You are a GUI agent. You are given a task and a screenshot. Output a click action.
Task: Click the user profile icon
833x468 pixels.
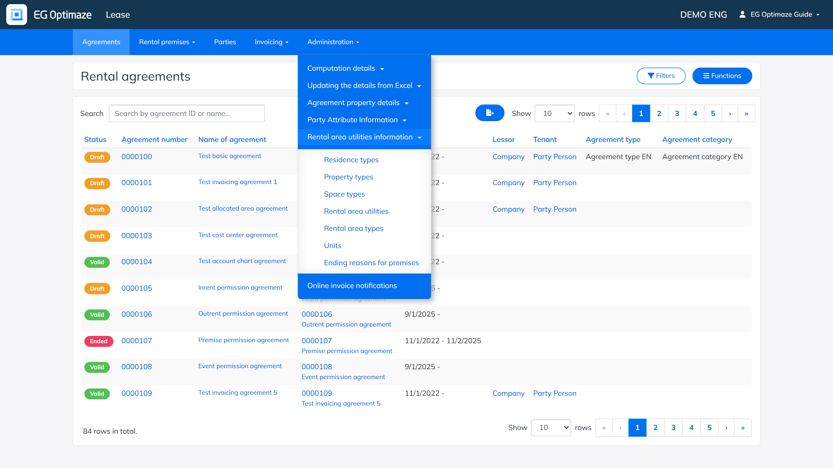[x=742, y=14]
